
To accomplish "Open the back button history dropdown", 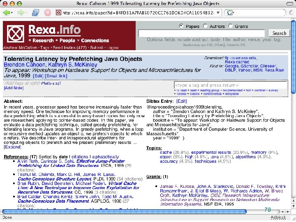I will pos(12,13).
